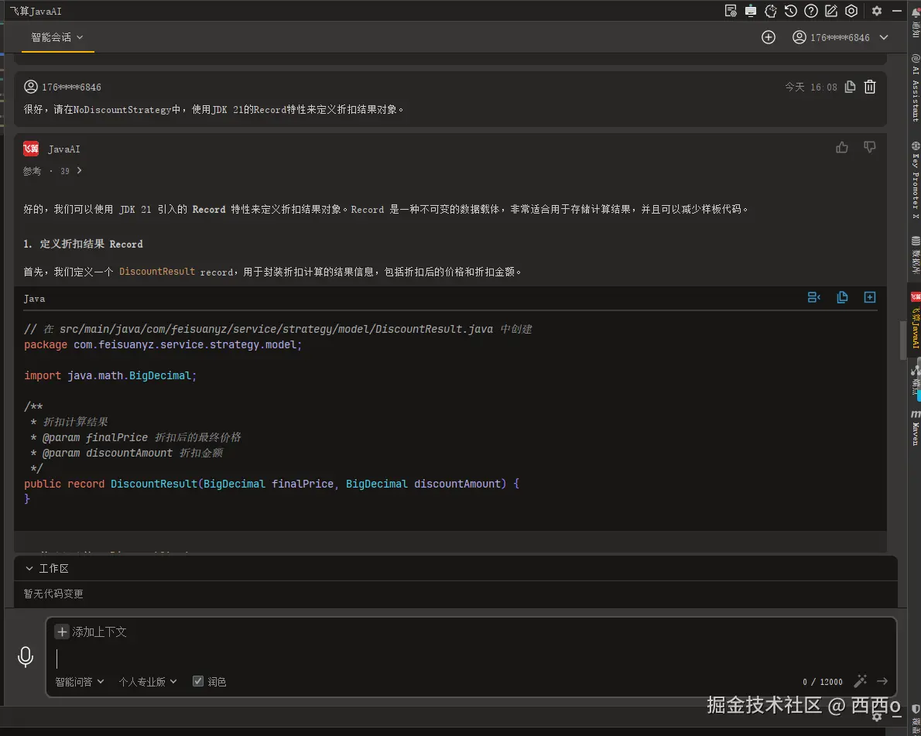Open the AI brain icon in top toolbar

tap(771, 11)
